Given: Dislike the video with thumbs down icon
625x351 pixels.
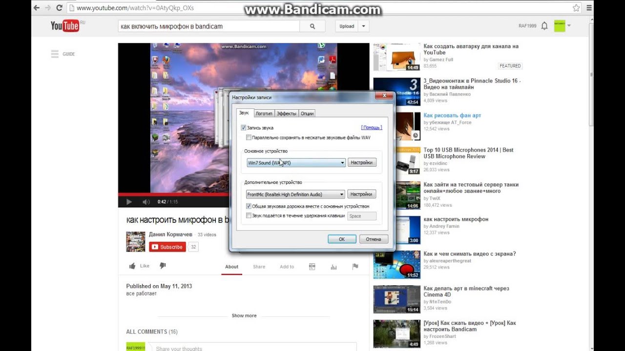Looking at the screenshot, I should [x=163, y=266].
